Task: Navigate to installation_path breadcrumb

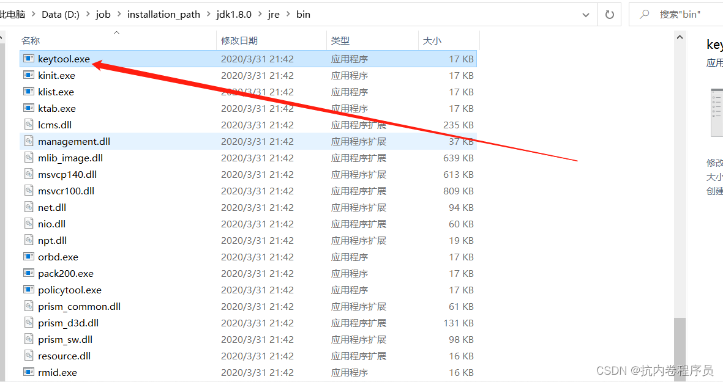Action: (x=163, y=15)
